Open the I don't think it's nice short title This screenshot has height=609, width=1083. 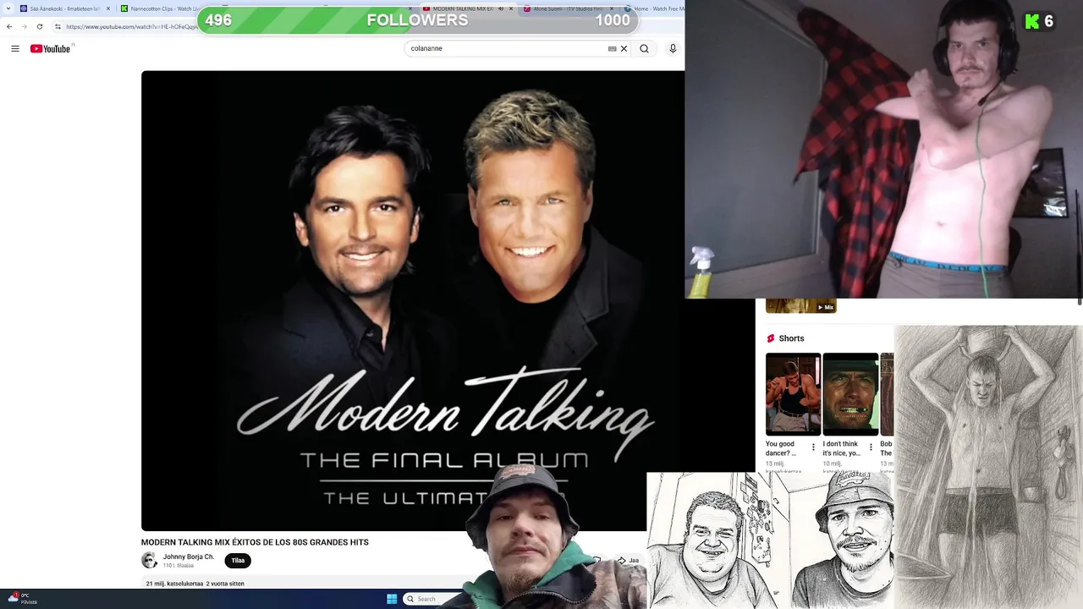point(842,448)
